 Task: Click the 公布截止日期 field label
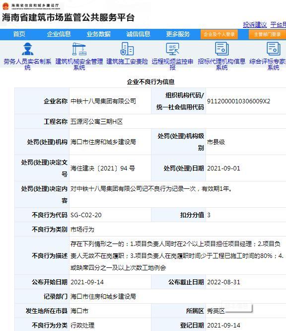point(186,282)
